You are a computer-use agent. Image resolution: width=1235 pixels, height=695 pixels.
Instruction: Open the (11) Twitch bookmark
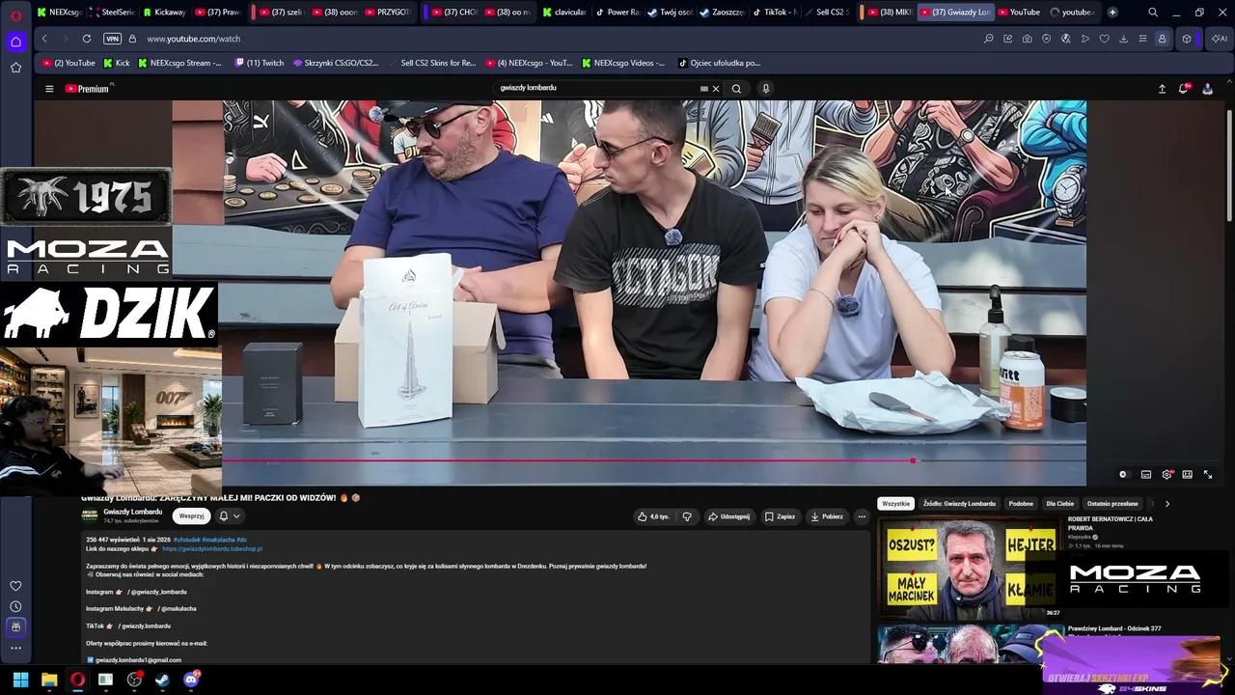tap(260, 63)
